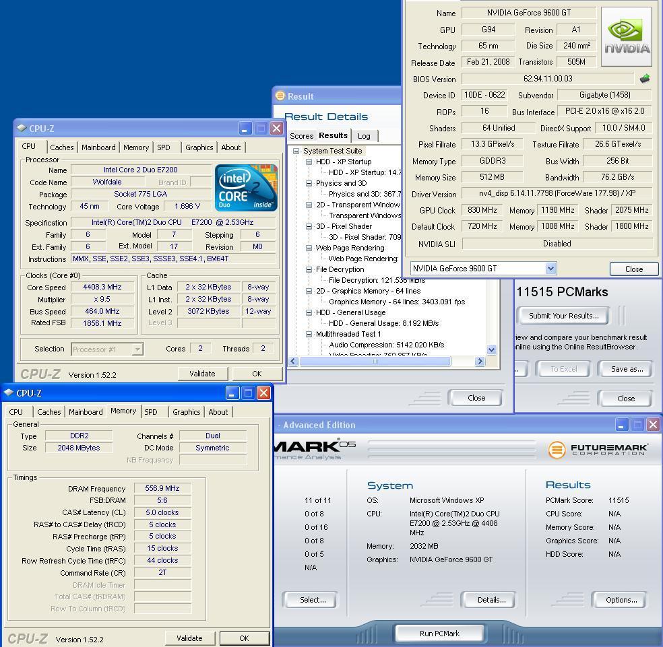This screenshot has width=663, height=647.
Task: Click the Core Speed 4408.3 MHz field
Action: tap(102, 287)
